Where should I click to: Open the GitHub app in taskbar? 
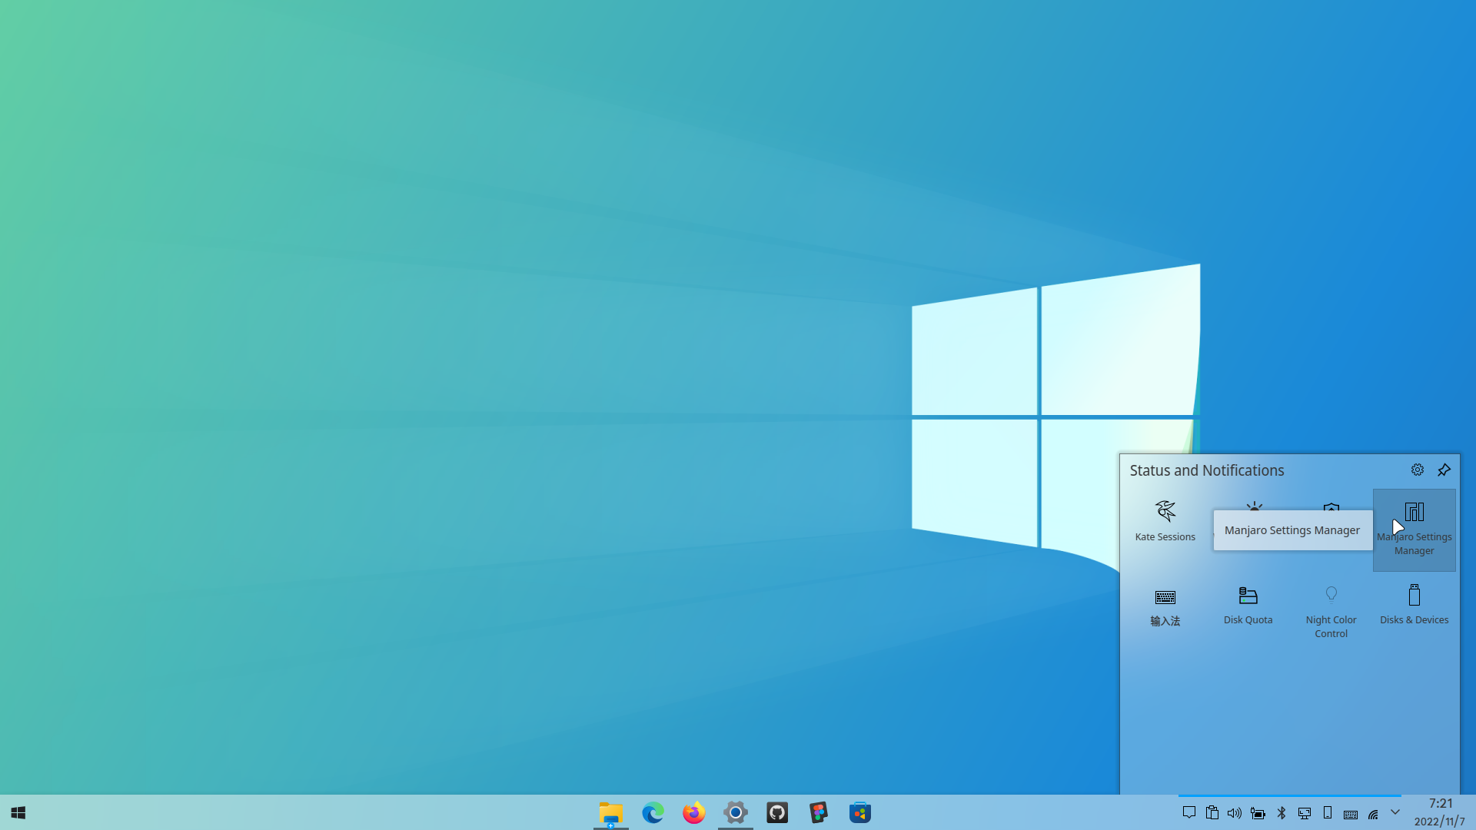(777, 812)
